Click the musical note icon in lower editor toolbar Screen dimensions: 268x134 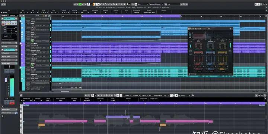pos(121,96)
